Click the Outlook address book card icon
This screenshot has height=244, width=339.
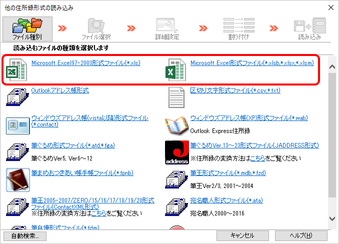point(17,97)
